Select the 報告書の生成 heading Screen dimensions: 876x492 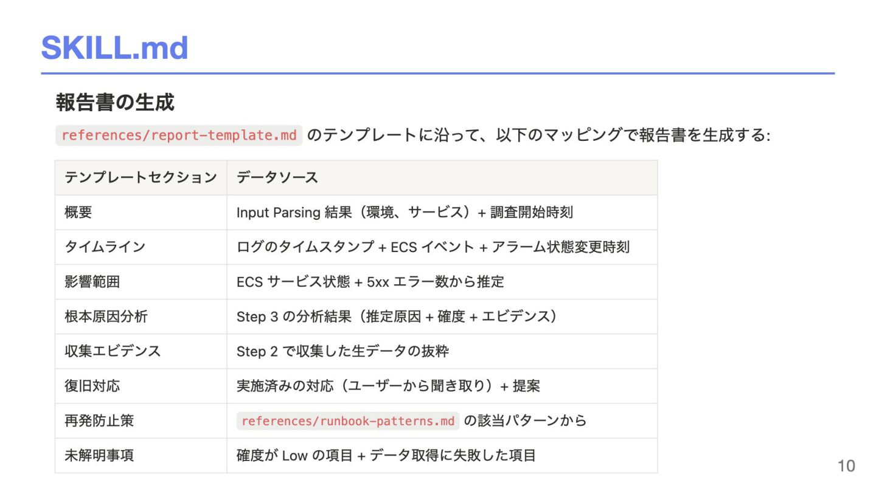(115, 102)
